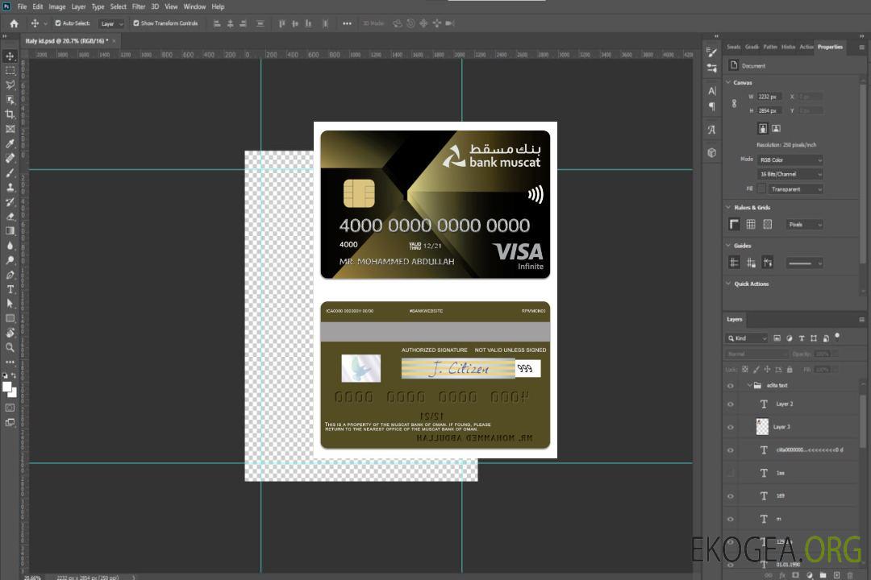Hide the '169' text layer
The width and height of the screenshot is (871, 580).
(x=731, y=496)
